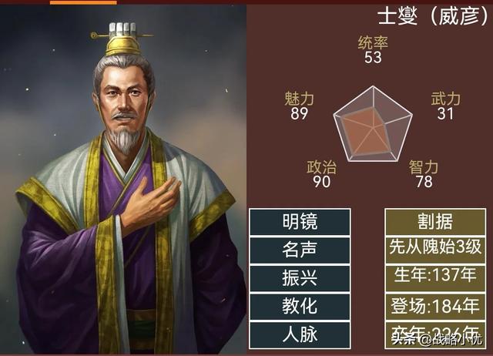Select the 名声 trait box
The image size is (493, 356).
point(300,250)
